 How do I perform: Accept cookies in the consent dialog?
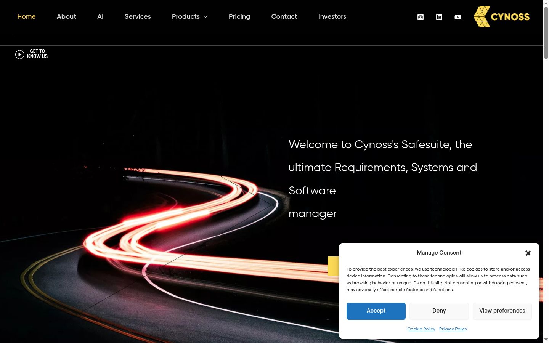pyautogui.click(x=376, y=311)
